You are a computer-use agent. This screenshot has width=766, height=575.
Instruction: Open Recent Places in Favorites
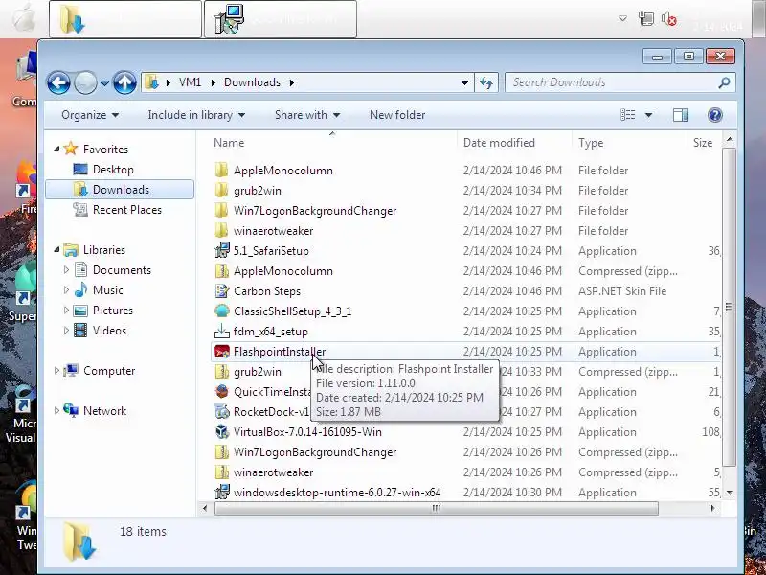tap(127, 210)
